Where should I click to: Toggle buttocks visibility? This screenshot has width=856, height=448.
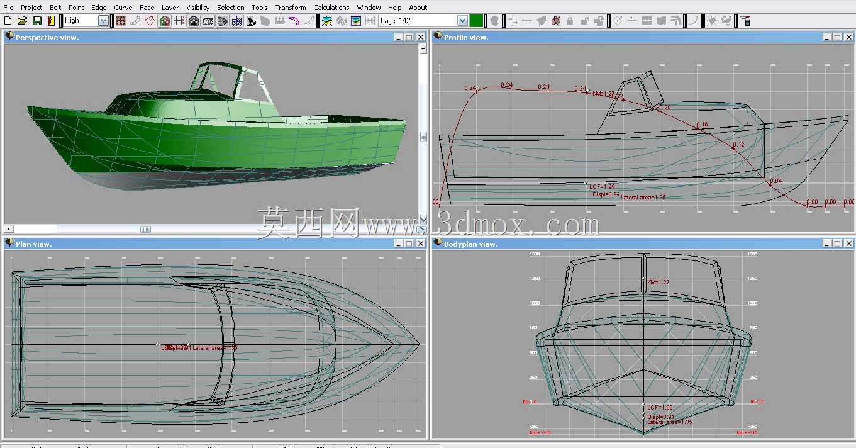click(x=208, y=21)
